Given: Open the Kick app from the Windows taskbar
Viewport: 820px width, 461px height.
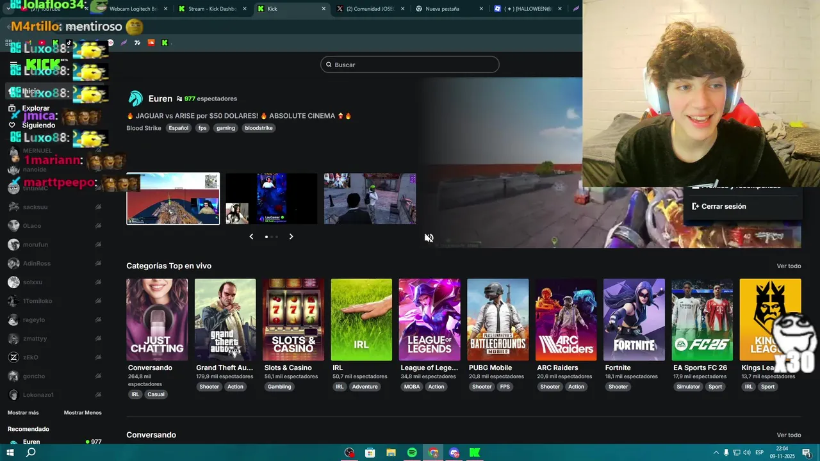Looking at the screenshot, I should tap(475, 453).
